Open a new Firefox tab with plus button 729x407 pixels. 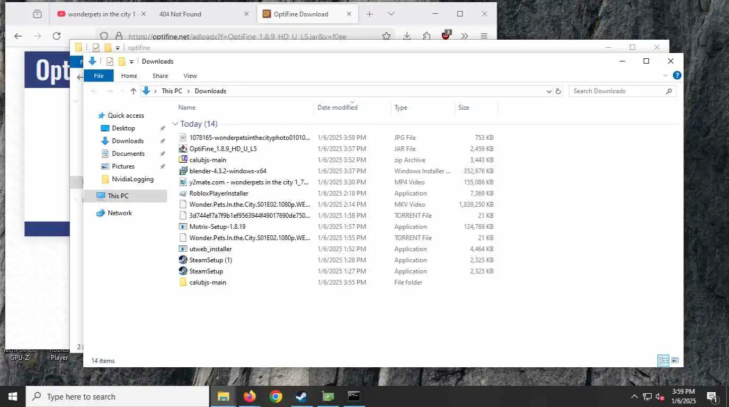click(370, 14)
